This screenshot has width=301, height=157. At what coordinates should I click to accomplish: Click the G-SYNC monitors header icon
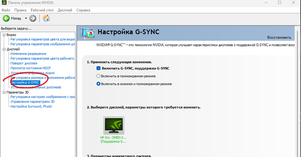(87, 34)
